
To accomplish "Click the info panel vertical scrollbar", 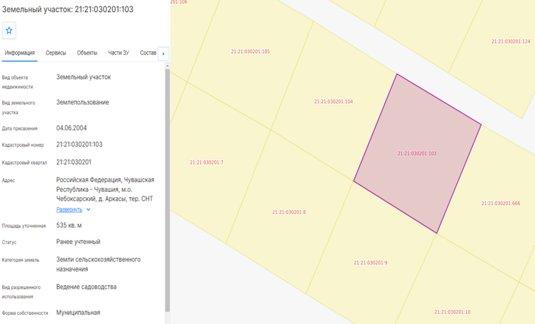I will pyautogui.click(x=167, y=190).
